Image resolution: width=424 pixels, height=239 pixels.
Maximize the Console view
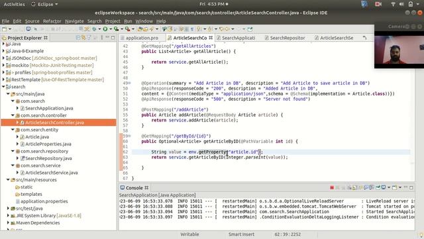411,187
